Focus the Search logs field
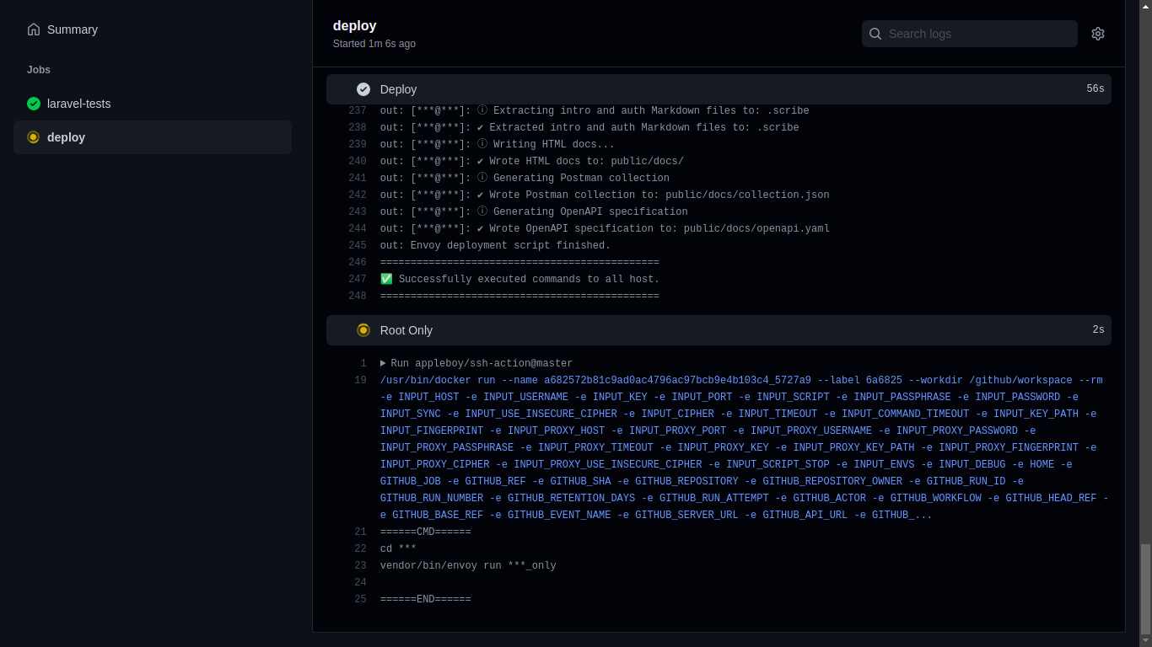Viewport: 1152px width, 647px height. [x=970, y=34]
